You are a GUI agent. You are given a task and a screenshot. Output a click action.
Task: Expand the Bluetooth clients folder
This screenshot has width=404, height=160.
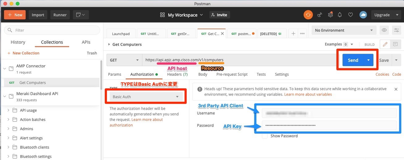[x=8, y=147]
